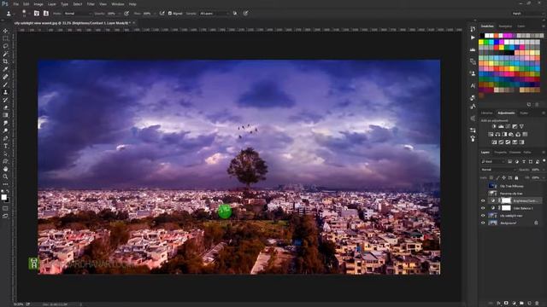Image resolution: width=547 pixels, height=307 pixels.
Task: Open the Character panel icon in dock
Action: pyautogui.click(x=473, y=85)
